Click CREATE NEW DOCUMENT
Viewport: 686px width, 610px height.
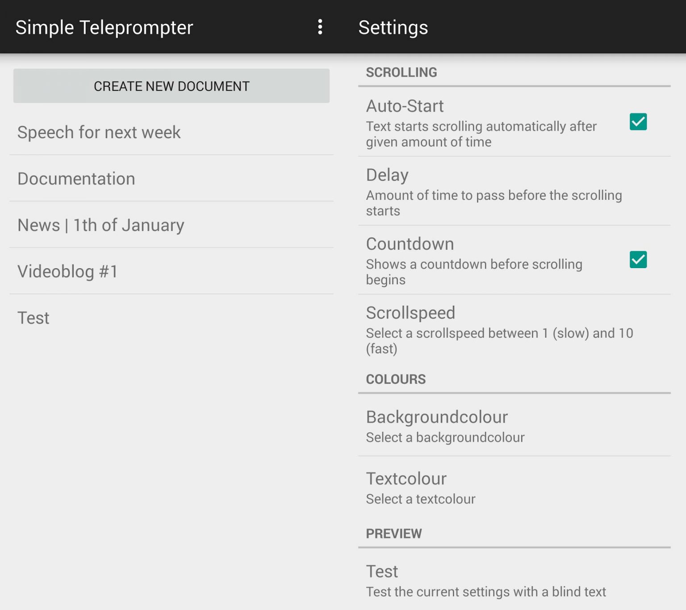point(171,86)
